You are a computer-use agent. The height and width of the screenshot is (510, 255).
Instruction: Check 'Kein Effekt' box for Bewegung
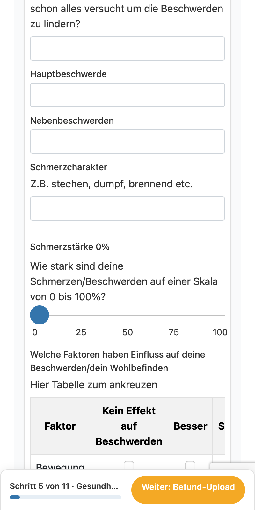pyautogui.click(x=129, y=465)
